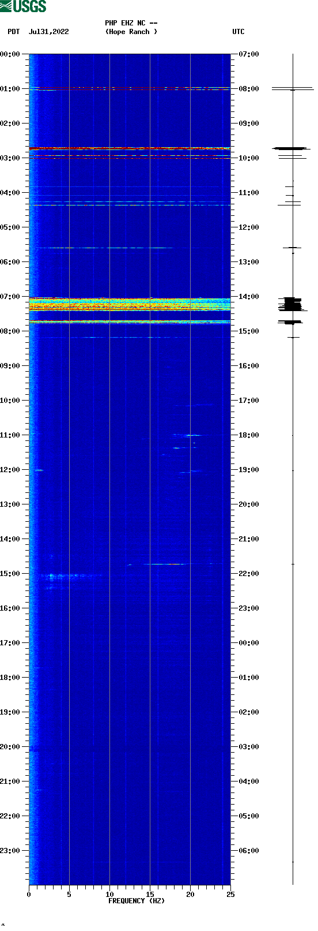Click the bright yellow-cyan energy band after 07:00 PDT
318x931 pixels.
coord(130,304)
